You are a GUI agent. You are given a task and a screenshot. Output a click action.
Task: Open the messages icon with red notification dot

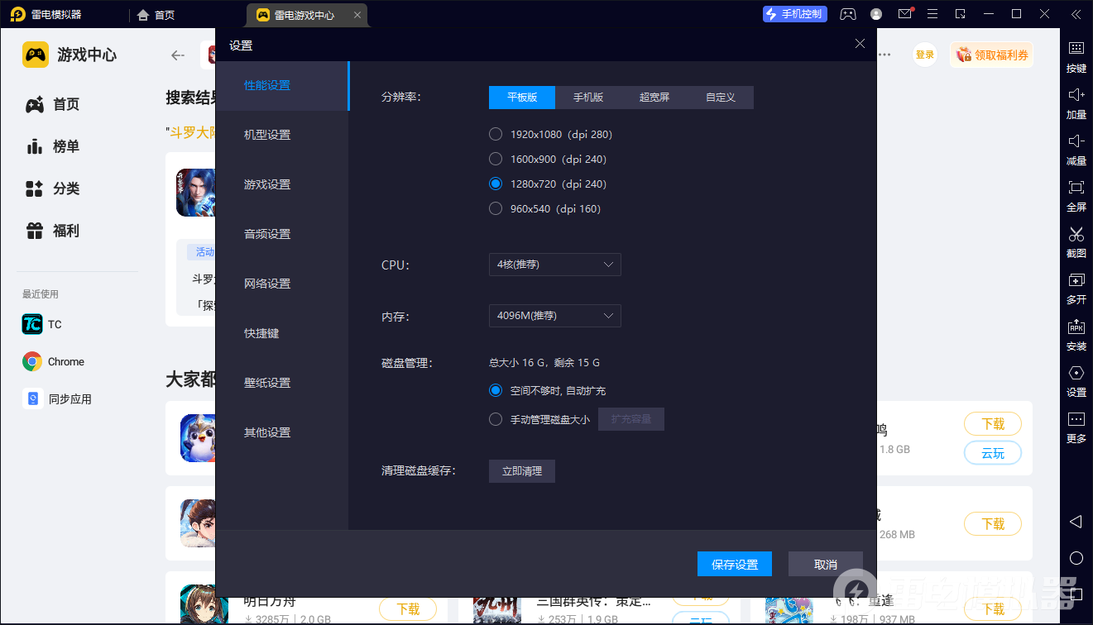click(x=904, y=14)
